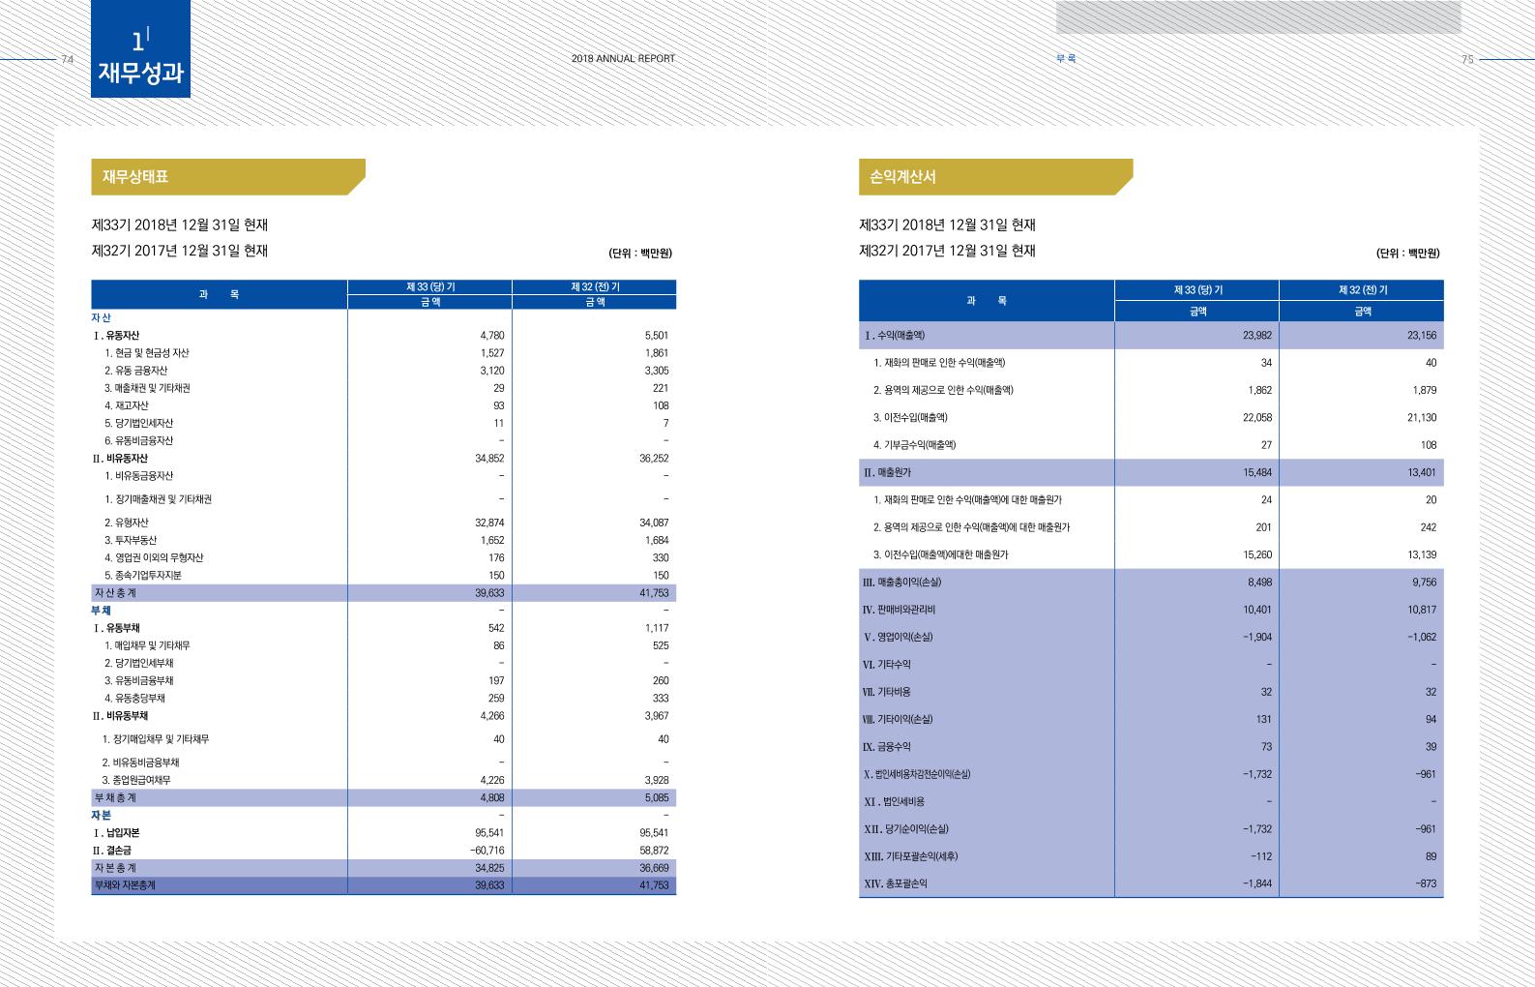The image size is (1535, 987).
Task: Select the value -1,904 for 영업이익
Action: point(1257,638)
